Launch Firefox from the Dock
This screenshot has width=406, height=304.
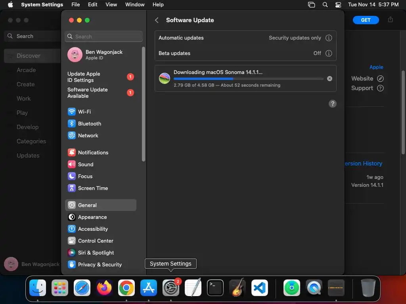(x=104, y=288)
